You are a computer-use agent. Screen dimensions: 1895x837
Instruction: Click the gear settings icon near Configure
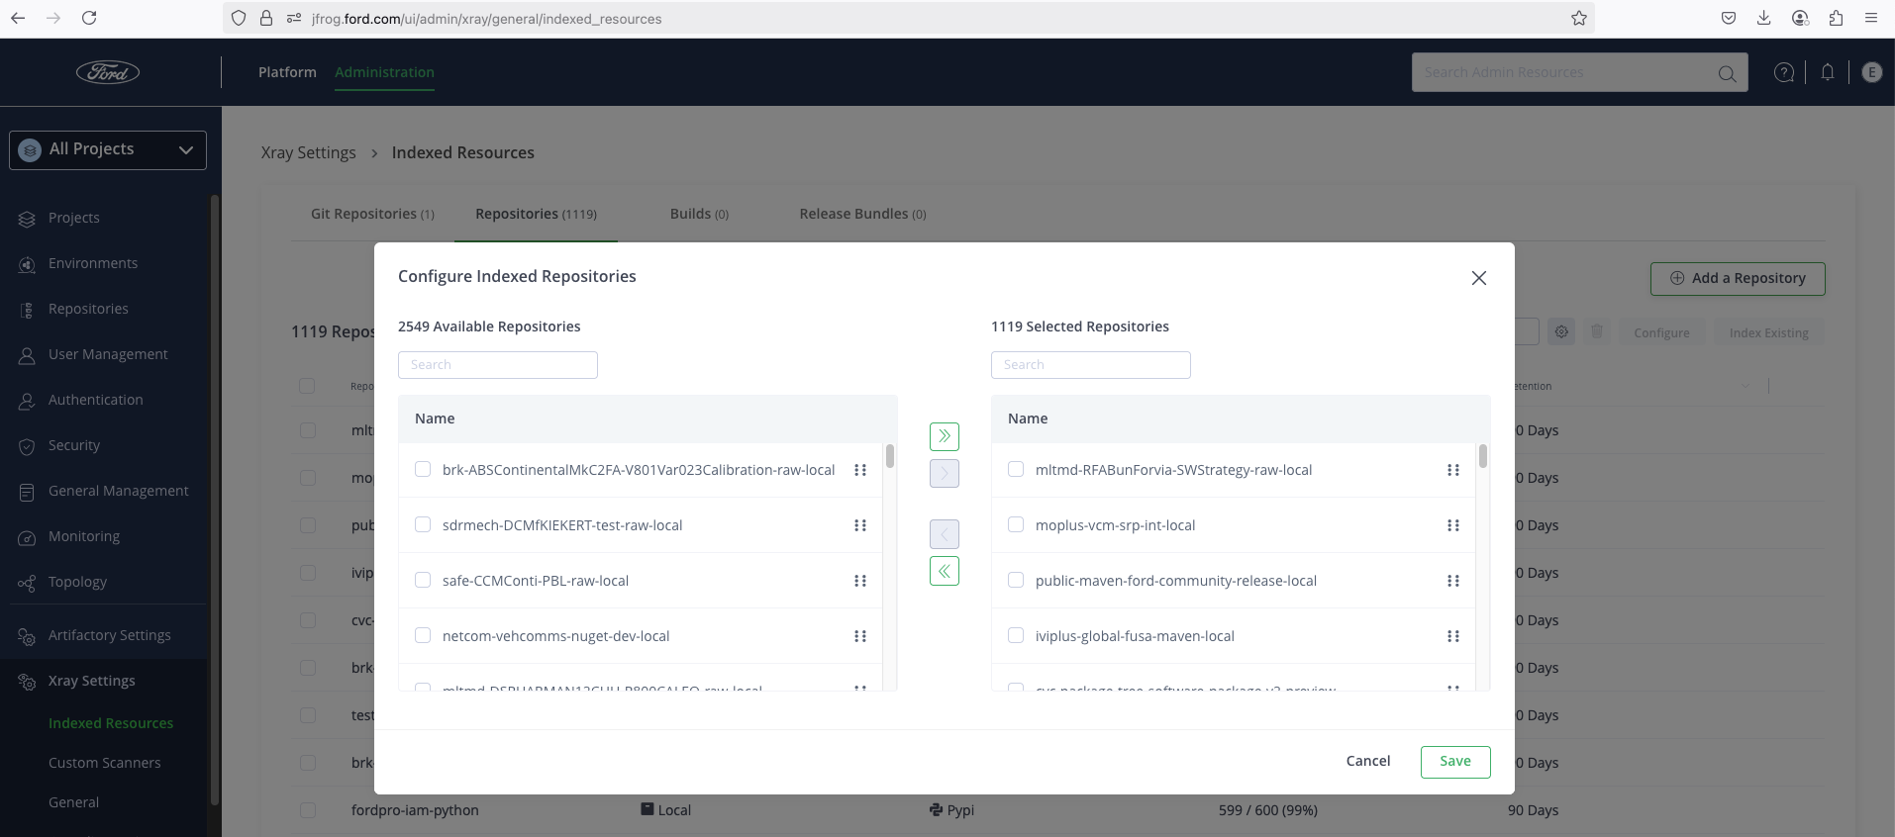click(x=1561, y=332)
